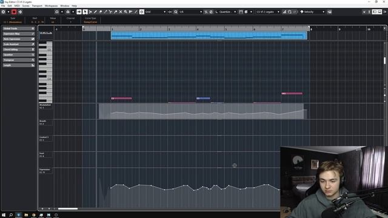Screen dimensions: 388x218
Task: Select the Zoom magnifier tool
Action: click(125, 12)
